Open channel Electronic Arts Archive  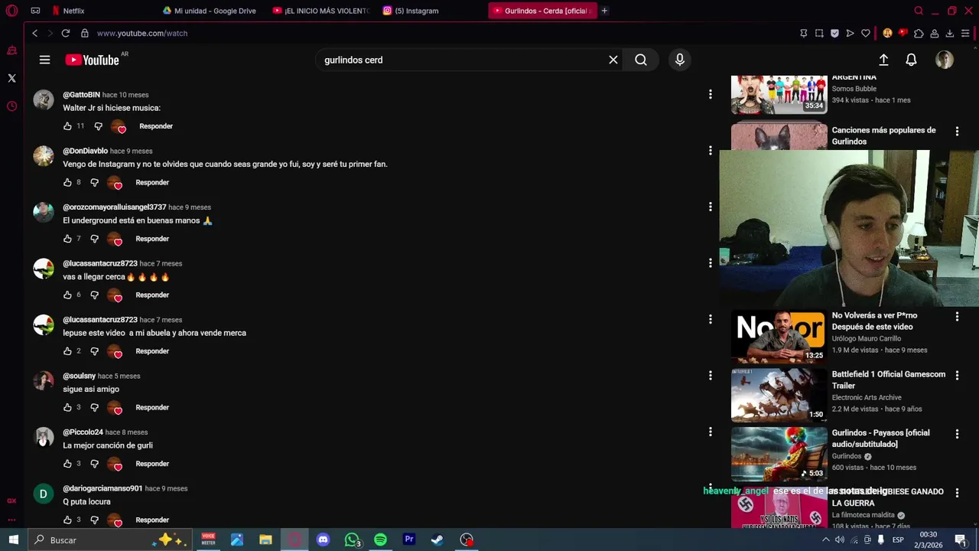click(x=867, y=397)
